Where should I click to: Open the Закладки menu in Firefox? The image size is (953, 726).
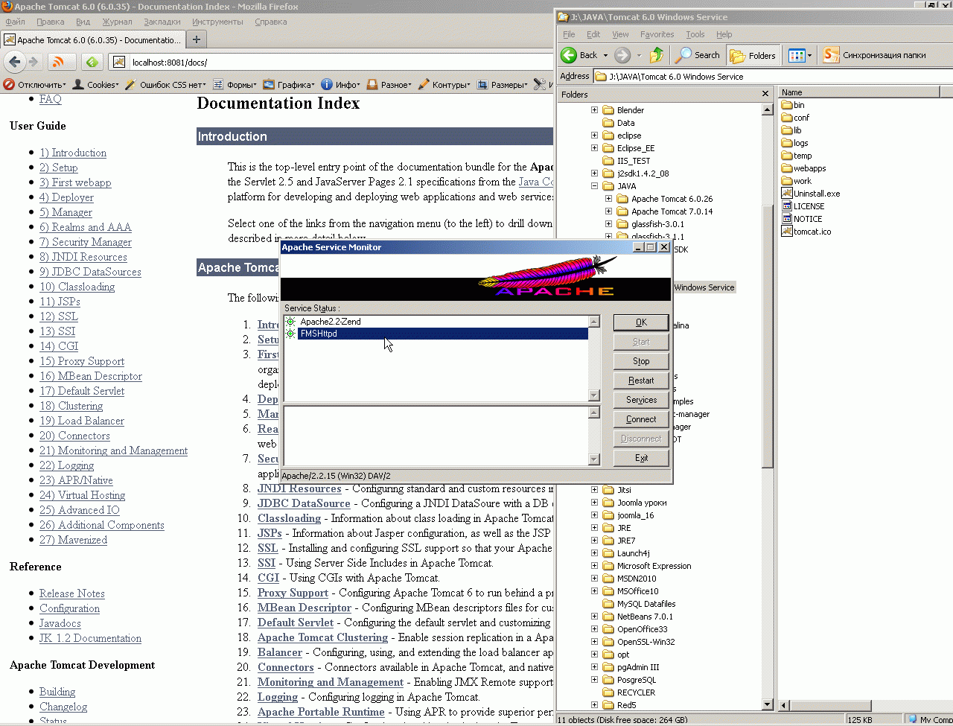(162, 22)
